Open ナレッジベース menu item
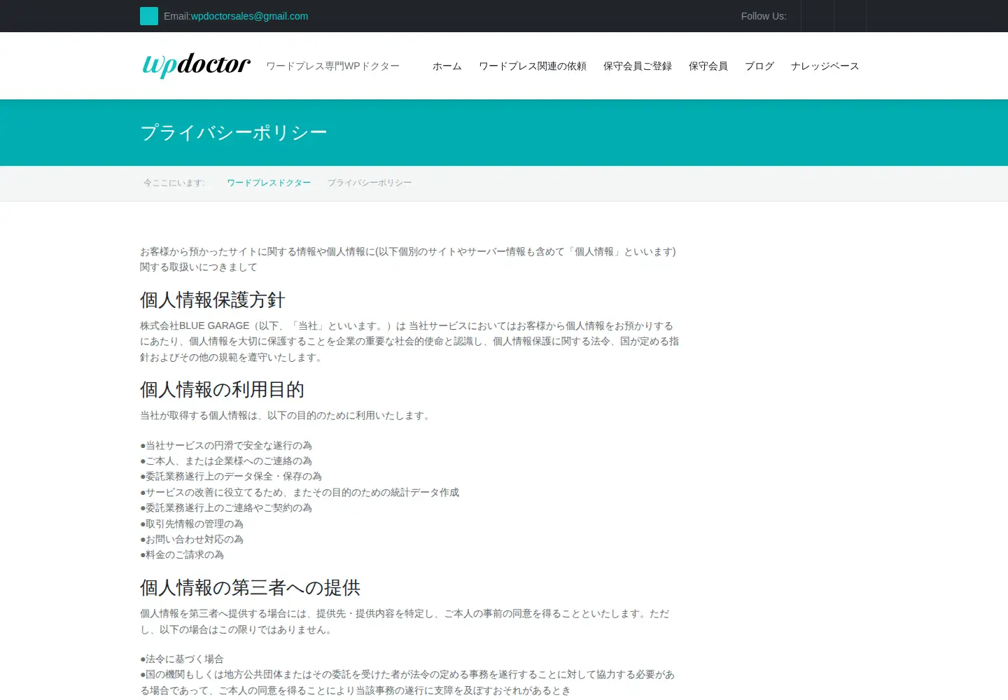Image resolution: width=1008 pixels, height=700 pixels. [x=825, y=66]
